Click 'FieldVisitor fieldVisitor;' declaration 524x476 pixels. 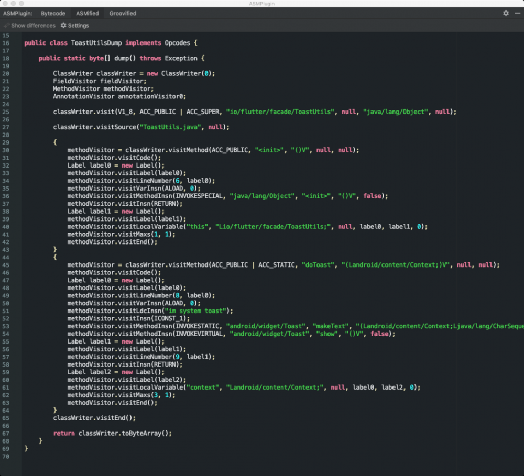100,81
